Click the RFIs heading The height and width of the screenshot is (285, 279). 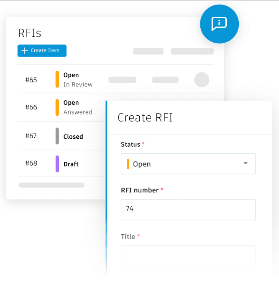click(30, 33)
